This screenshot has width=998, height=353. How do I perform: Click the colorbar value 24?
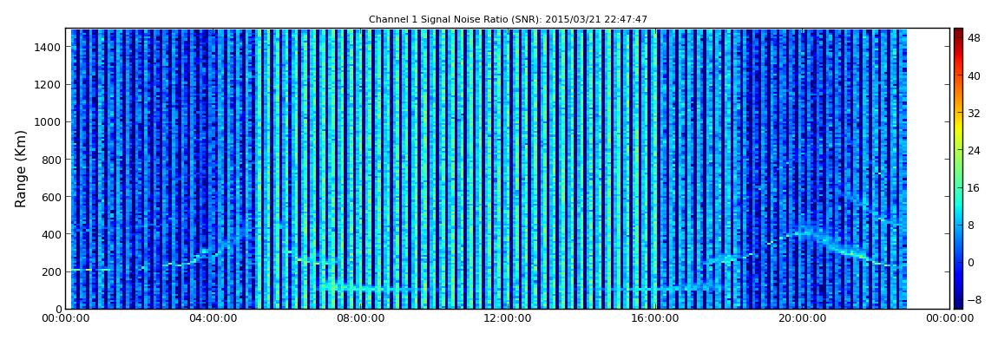(x=974, y=151)
